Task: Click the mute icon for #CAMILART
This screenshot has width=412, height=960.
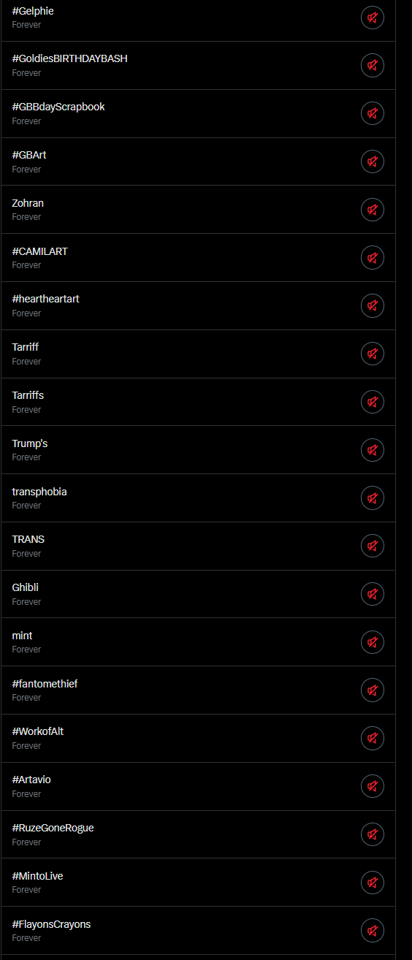Action: [x=373, y=258]
